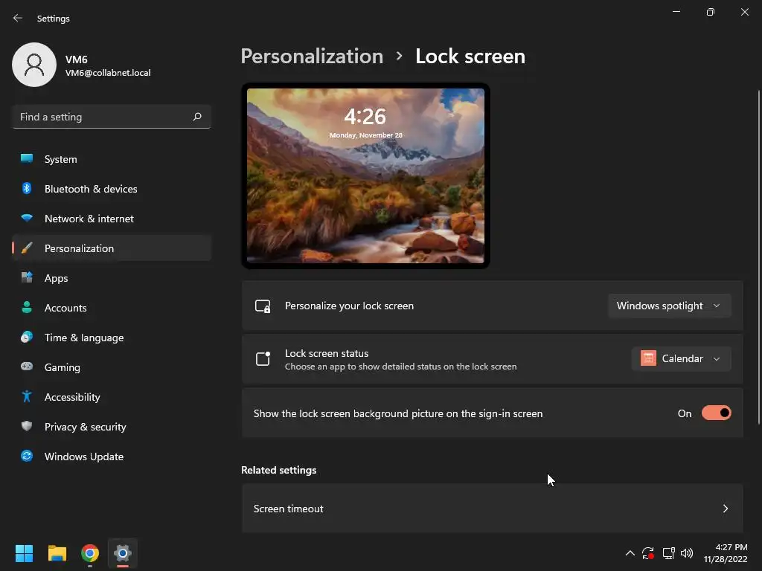
Task: Click the Gaming controller icon
Action: [x=27, y=367]
